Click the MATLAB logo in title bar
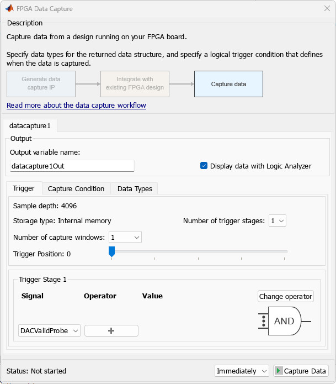 coord(9,9)
